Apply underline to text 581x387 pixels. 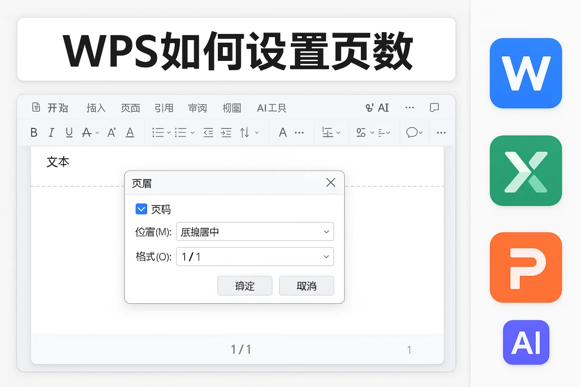[x=69, y=132]
